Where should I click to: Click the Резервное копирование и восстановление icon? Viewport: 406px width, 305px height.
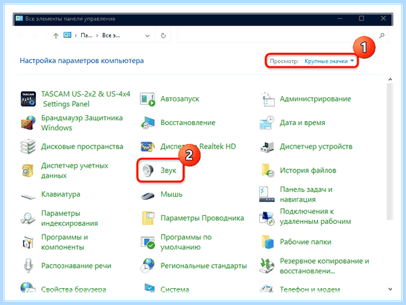point(267,266)
